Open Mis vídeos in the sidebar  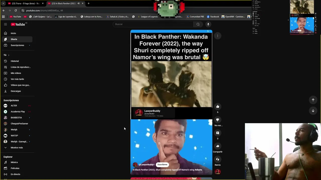pos(17,73)
